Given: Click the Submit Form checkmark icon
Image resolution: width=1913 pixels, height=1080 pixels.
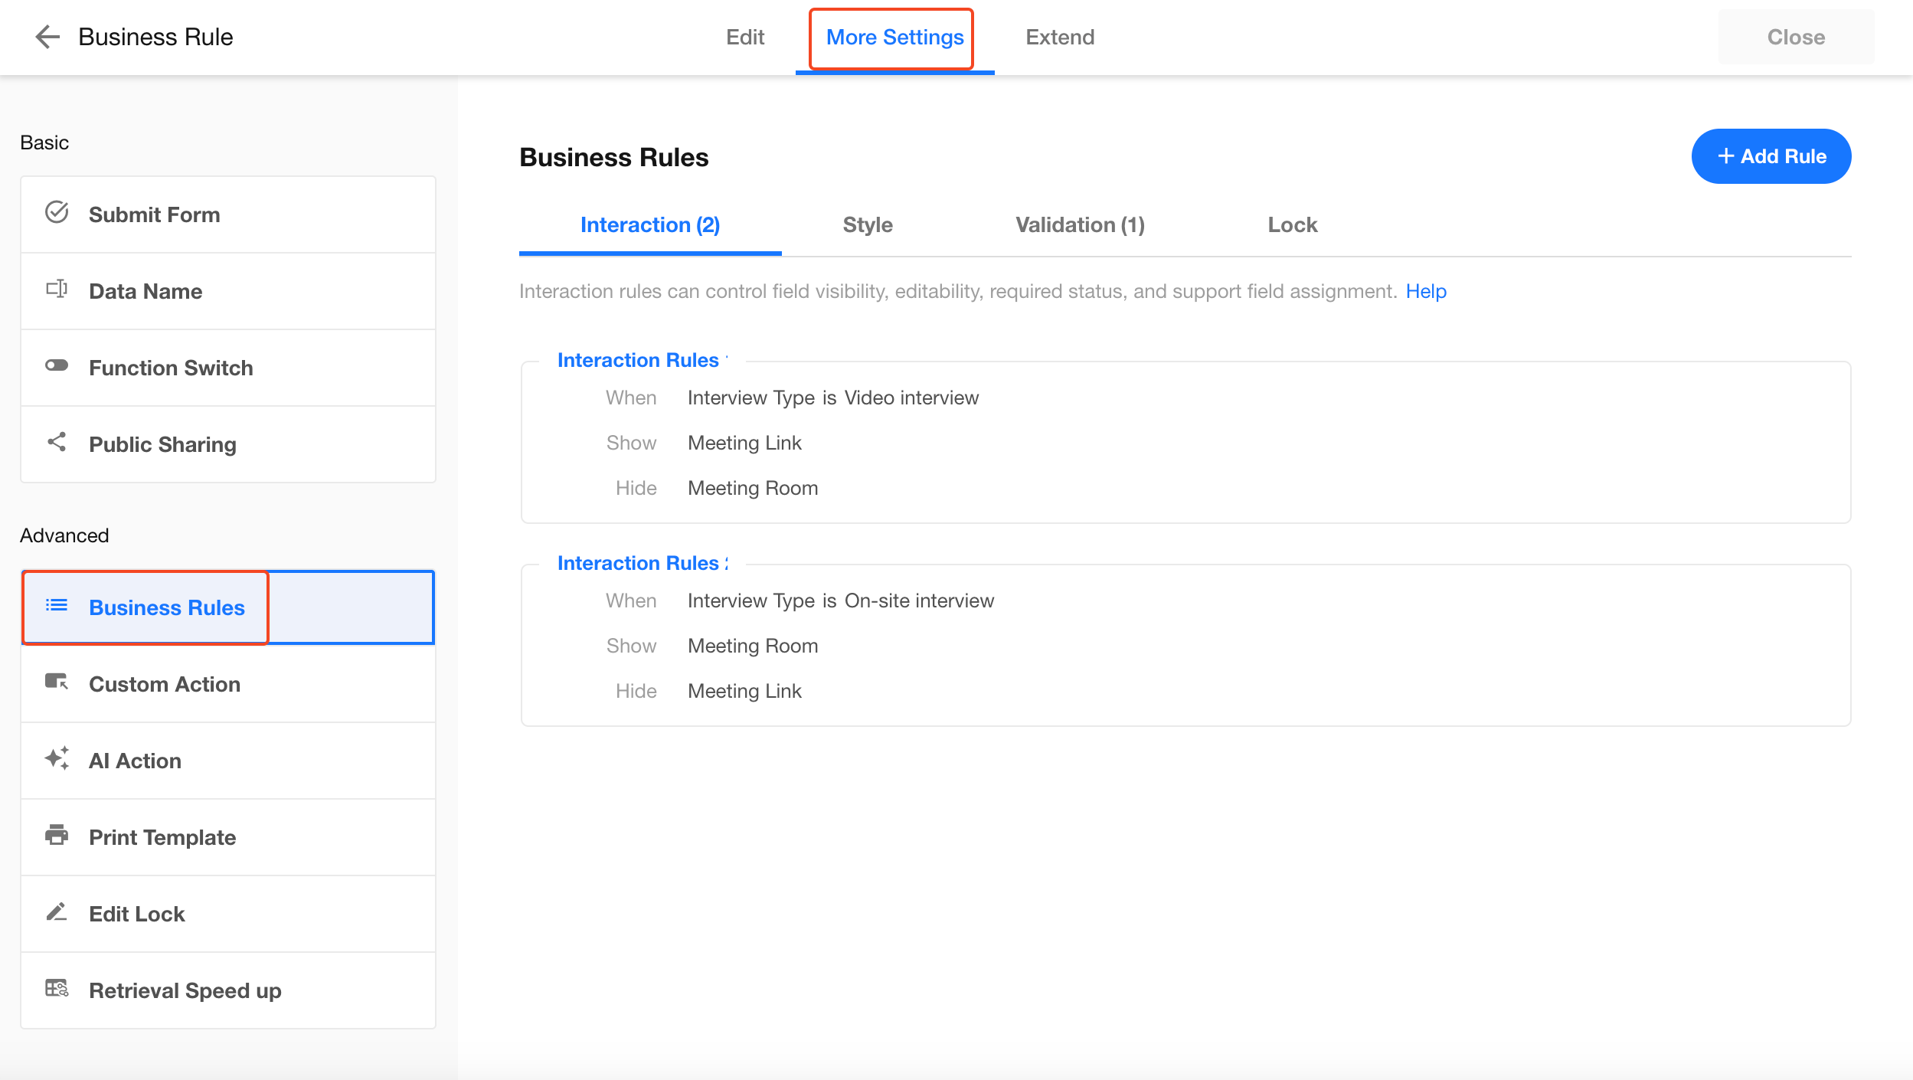Looking at the screenshot, I should click(x=57, y=213).
